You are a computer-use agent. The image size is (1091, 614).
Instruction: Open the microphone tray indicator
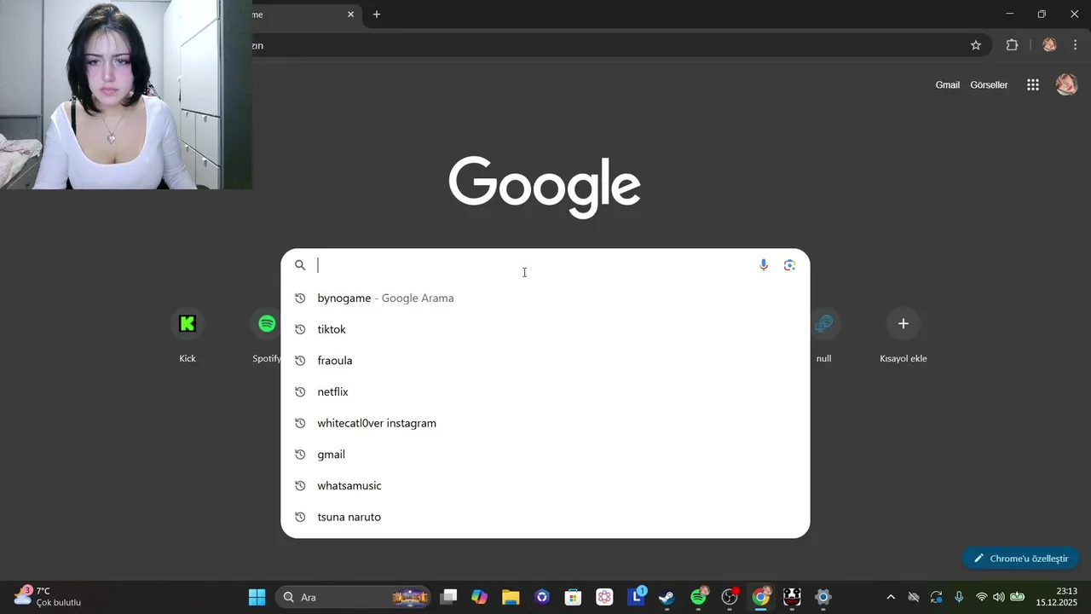click(959, 597)
